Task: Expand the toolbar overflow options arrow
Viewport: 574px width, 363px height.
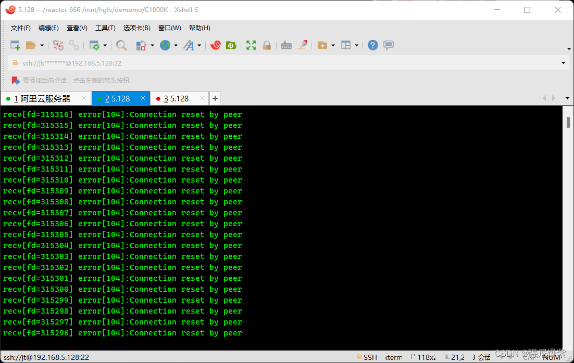Action: (569, 48)
